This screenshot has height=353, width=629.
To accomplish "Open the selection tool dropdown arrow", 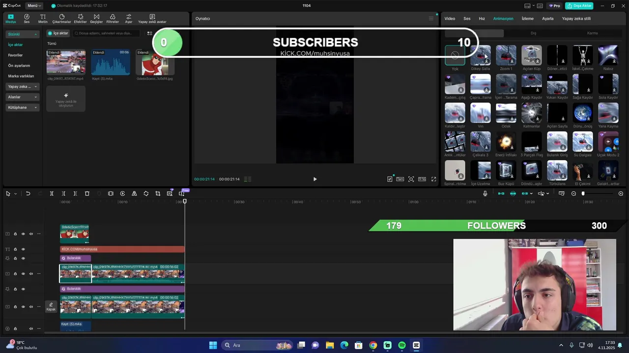I will click(15, 194).
